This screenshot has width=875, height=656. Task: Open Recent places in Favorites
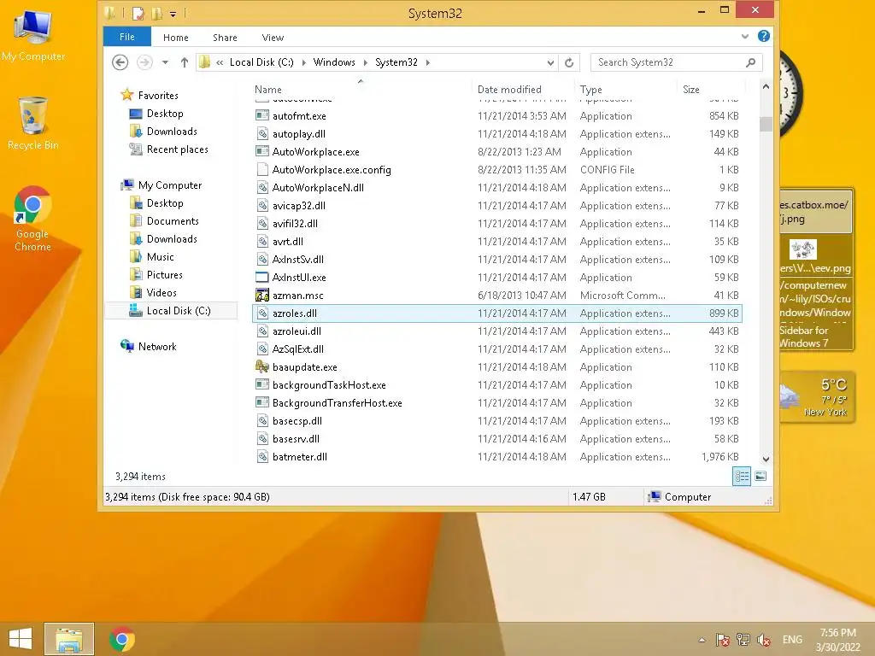[x=177, y=149]
